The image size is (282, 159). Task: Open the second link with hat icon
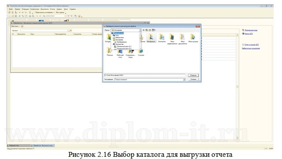tap(248, 34)
